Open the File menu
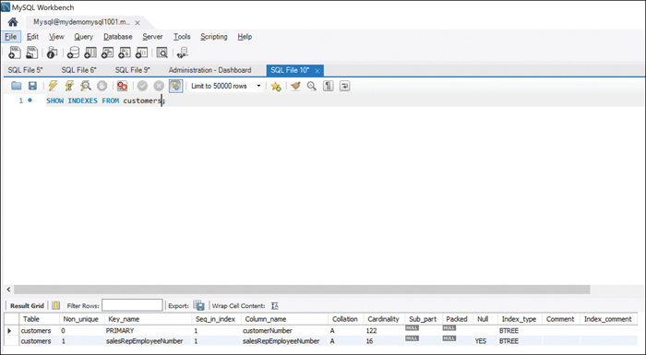Viewport: 646px width, 355px height. [11, 37]
